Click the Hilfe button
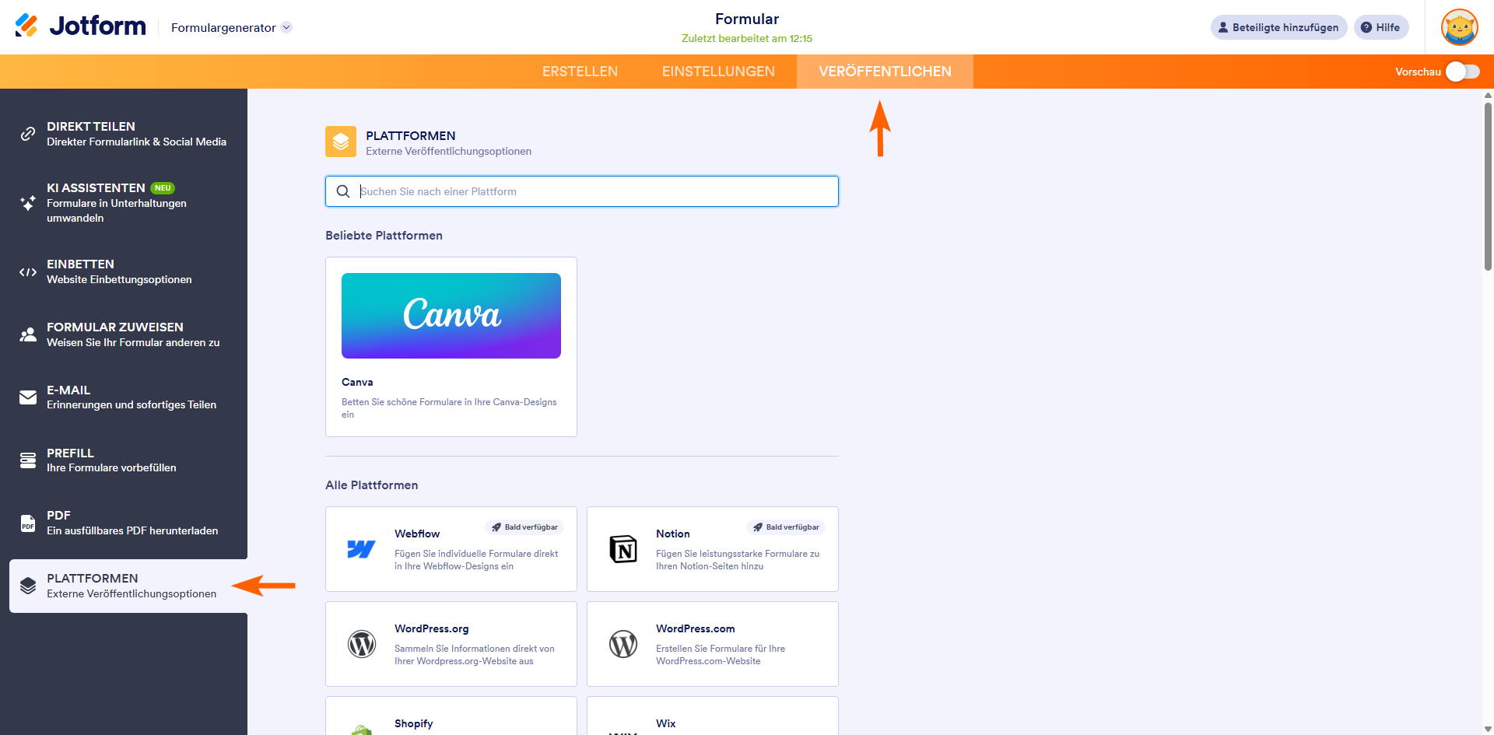 [1381, 27]
